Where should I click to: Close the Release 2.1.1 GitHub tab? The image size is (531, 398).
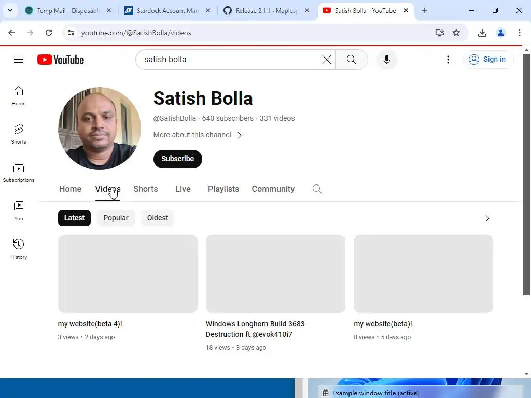point(307,10)
